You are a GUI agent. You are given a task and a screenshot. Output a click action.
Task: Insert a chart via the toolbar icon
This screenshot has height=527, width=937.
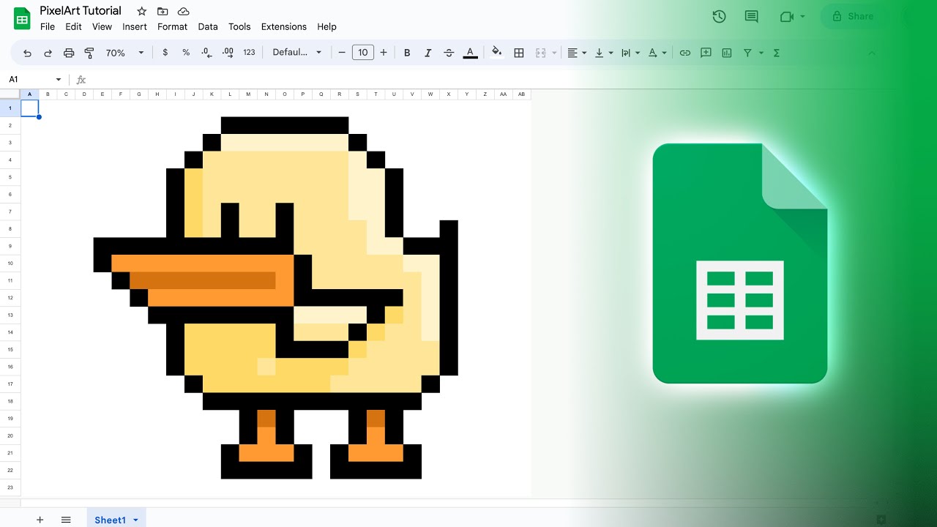pyautogui.click(x=726, y=53)
